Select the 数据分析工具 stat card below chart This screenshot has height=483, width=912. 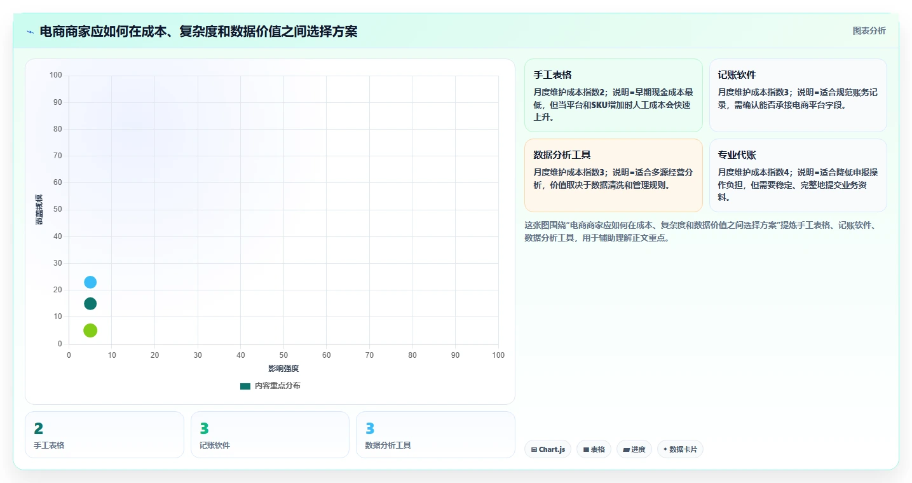(435, 435)
